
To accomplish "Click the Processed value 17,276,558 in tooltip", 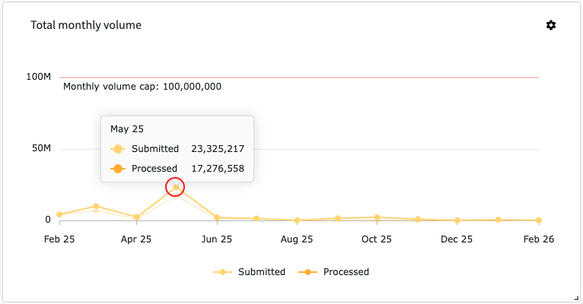I will coord(218,169).
